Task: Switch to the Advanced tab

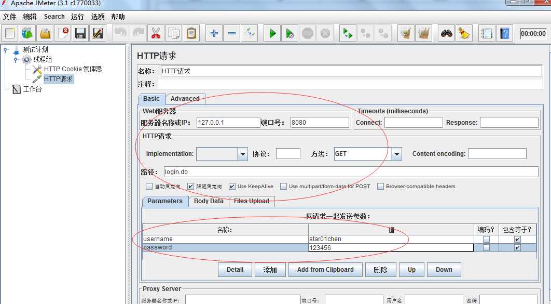Action: 185,99
